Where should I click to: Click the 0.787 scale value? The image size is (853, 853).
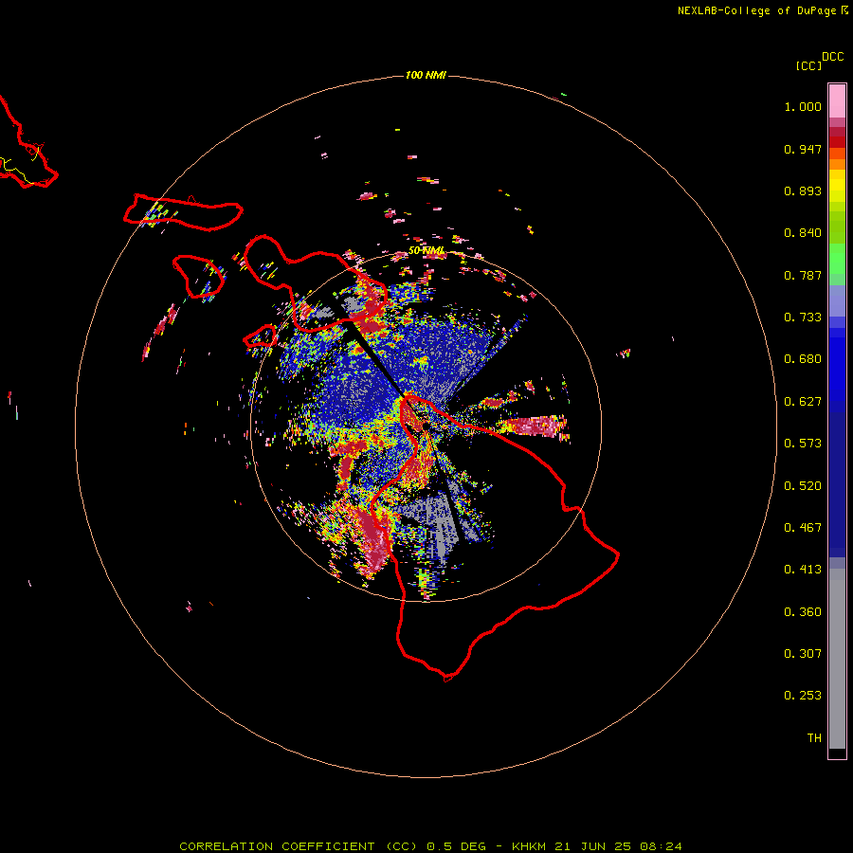(803, 275)
